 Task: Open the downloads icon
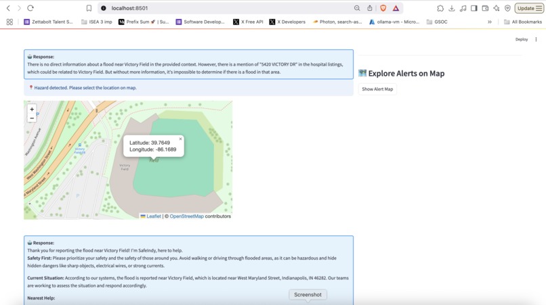point(452,8)
